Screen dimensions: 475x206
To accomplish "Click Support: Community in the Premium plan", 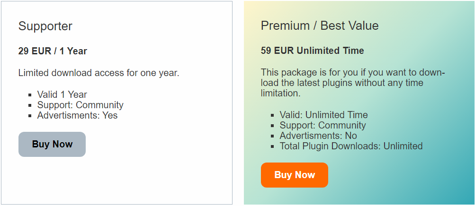I will pyautogui.click(x=323, y=125).
